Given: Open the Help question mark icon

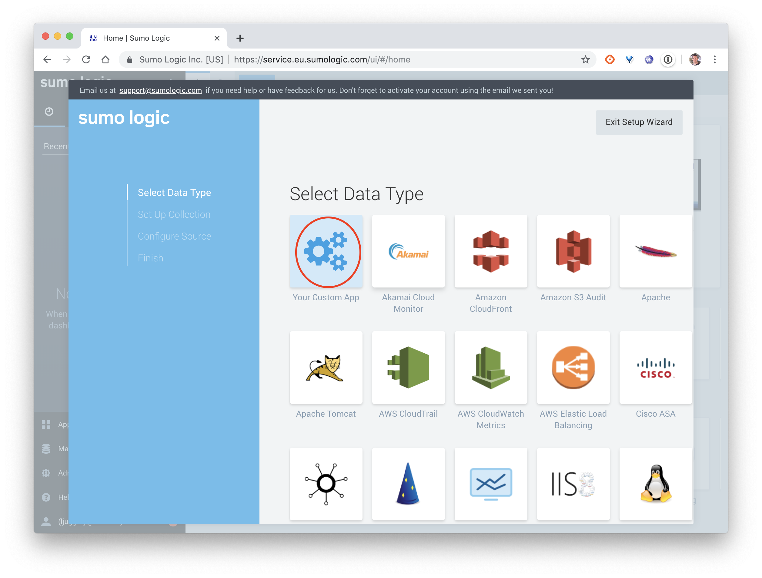Looking at the screenshot, I should pyautogui.click(x=46, y=497).
